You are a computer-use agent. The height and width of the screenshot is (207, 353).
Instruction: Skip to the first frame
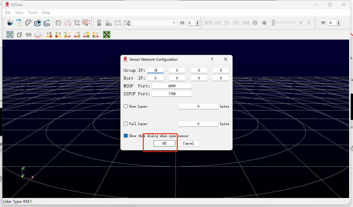point(208,23)
